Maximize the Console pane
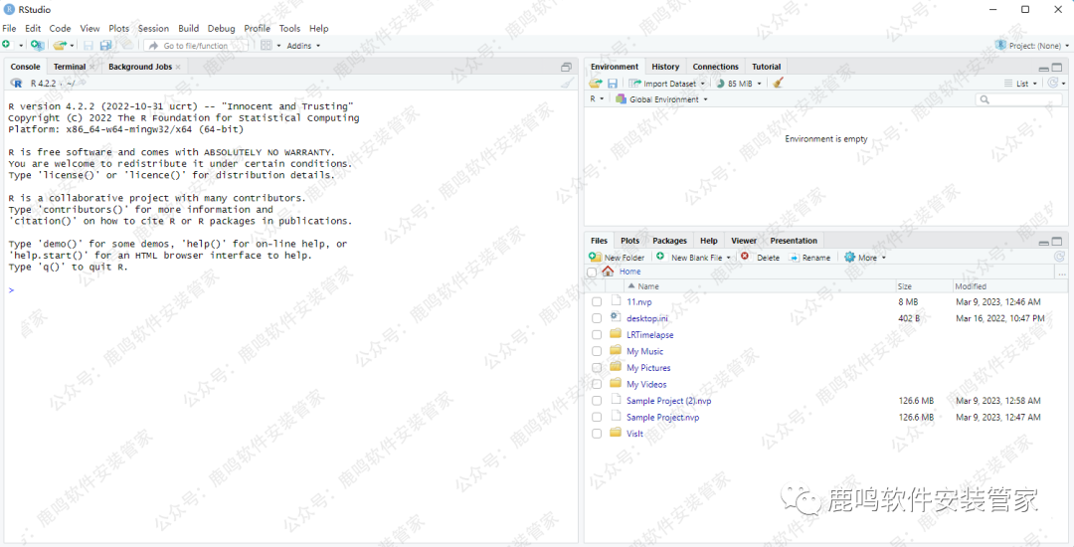The height and width of the screenshot is (547, 1074). pyautogui.click(x=566, y=67)
